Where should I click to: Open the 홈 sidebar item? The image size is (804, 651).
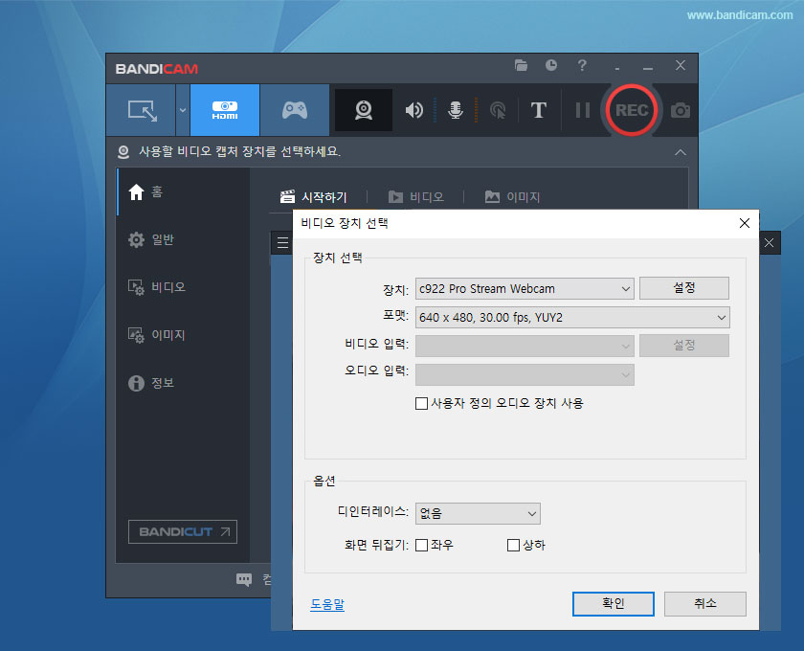tap(183, 191)
